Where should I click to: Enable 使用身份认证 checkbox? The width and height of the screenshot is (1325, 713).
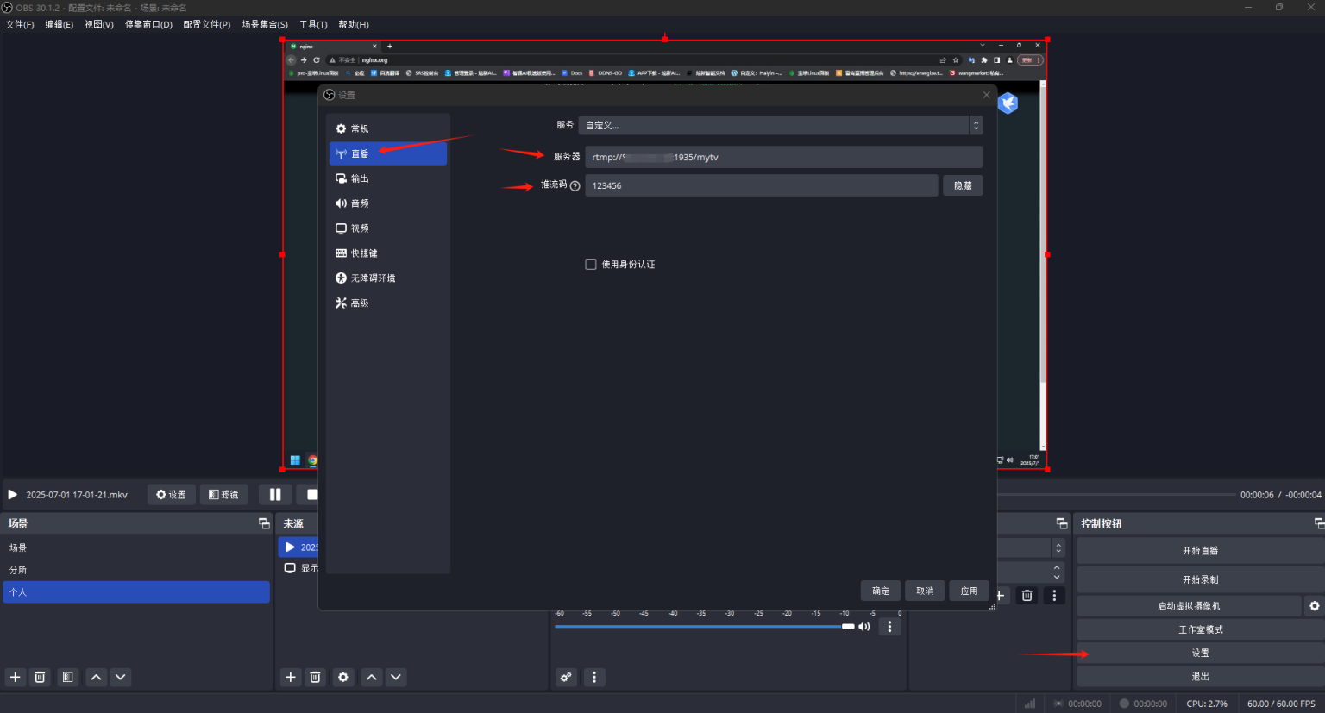(x=591, y=265)
